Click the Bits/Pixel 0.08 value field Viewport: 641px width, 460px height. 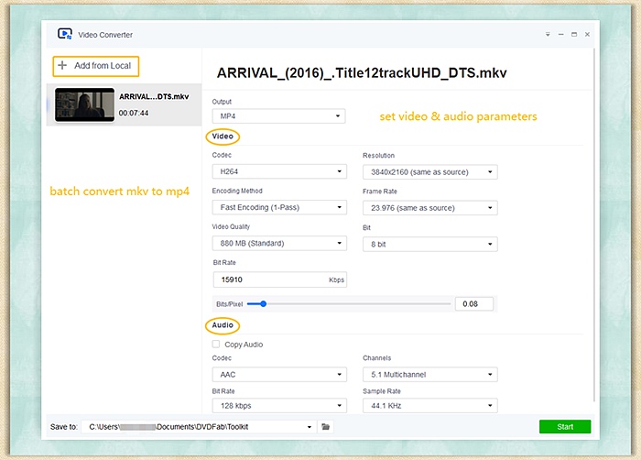point(473,303)
